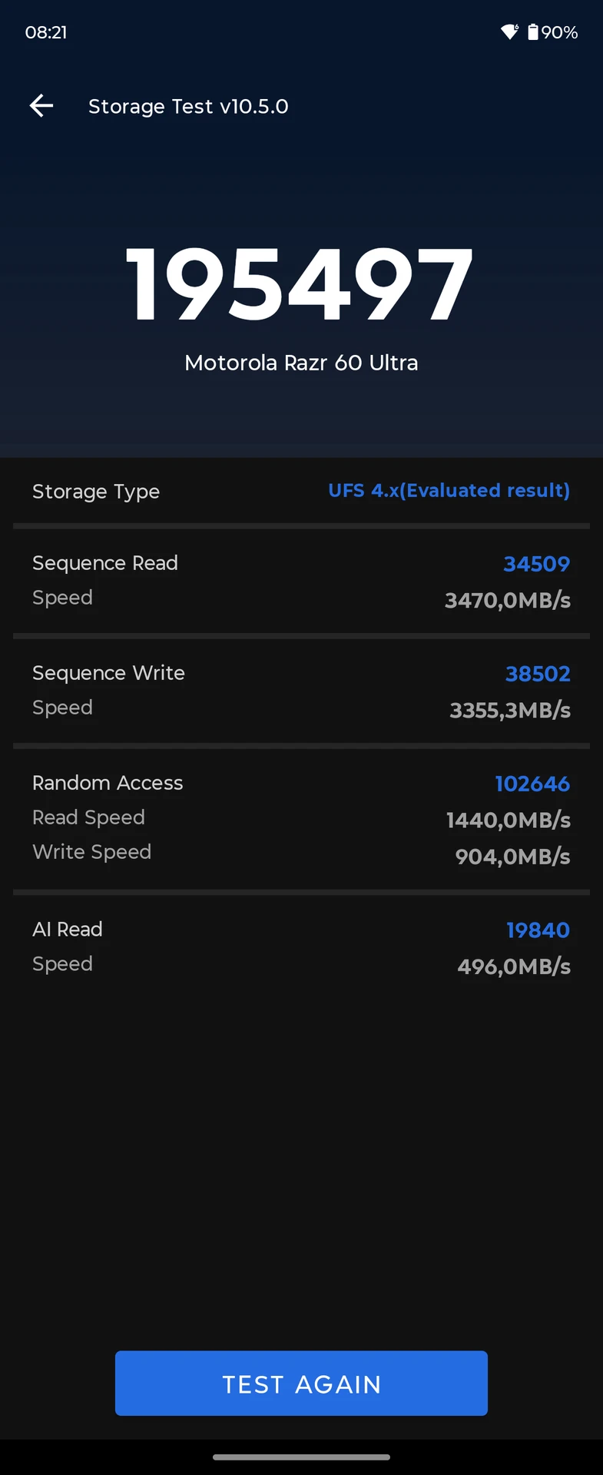The image size is (603, 1475).
Task: Select the Random Access row label
Action: [108, 783]
